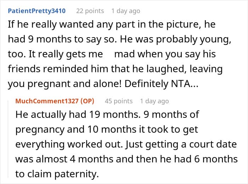Click the 'had 9 months to say so' line
248x184 pixels.
119,40
